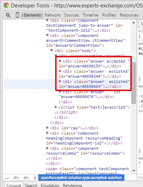The width and height of the screenshot is (143, 187).
Task: Click id="headingComponent-id2" attribute text
Action: pos(75,143)
